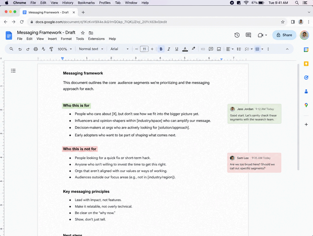Click the font size field
313x236 pixels.
(144, 49)
